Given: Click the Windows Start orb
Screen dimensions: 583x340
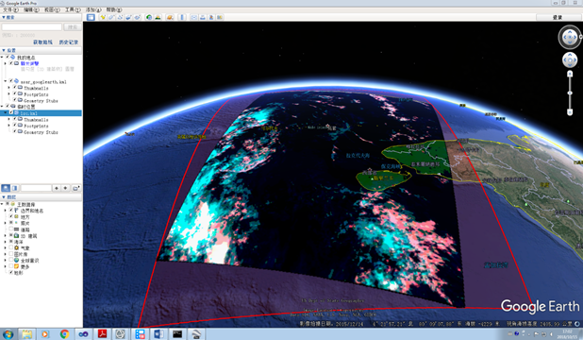Looking at the screenshot, I should click(8, 334).
